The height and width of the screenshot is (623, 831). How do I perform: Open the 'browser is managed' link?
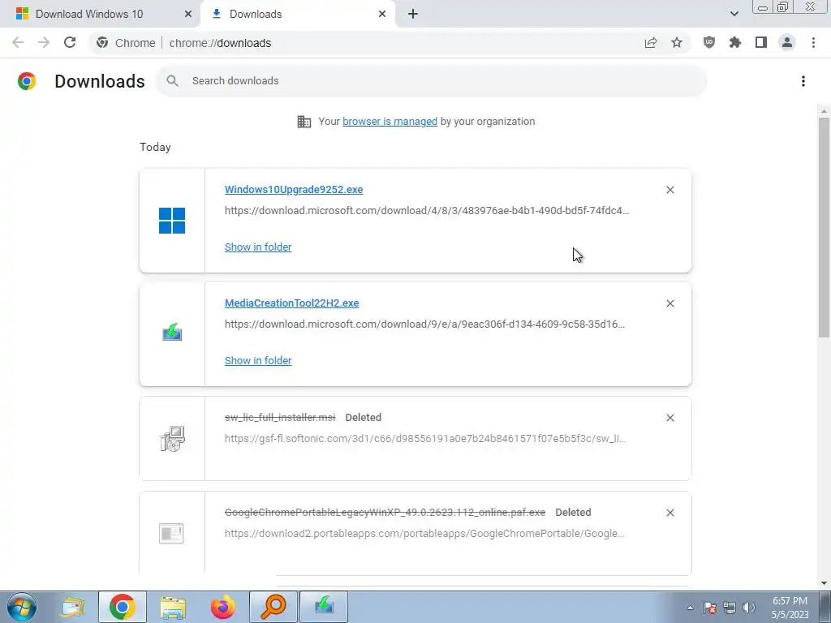tap(390, 122)
